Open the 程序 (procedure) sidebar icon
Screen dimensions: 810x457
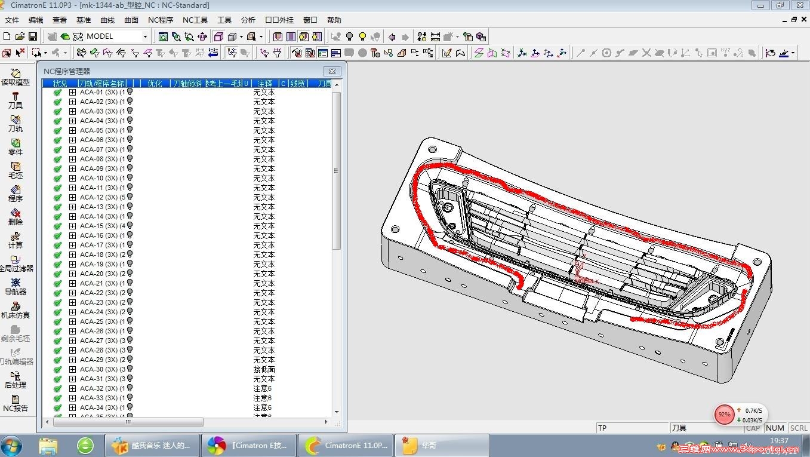[16, 189]
